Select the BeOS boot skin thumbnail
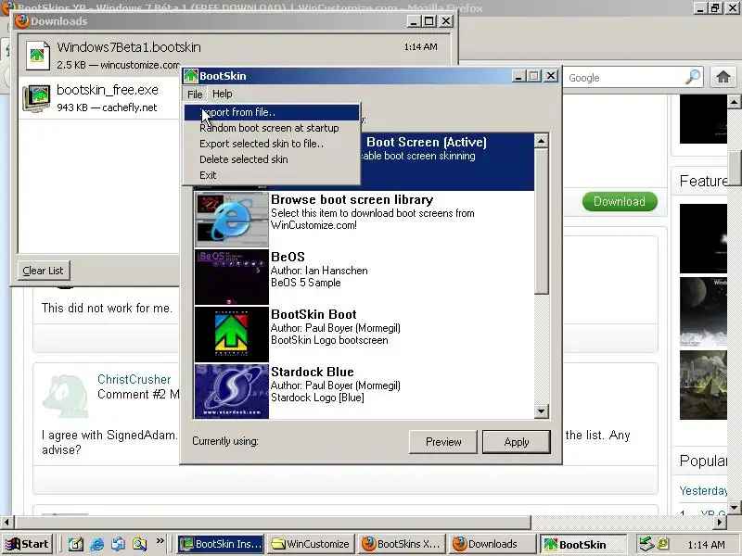742x556 pixels. (x=232, y=276)
